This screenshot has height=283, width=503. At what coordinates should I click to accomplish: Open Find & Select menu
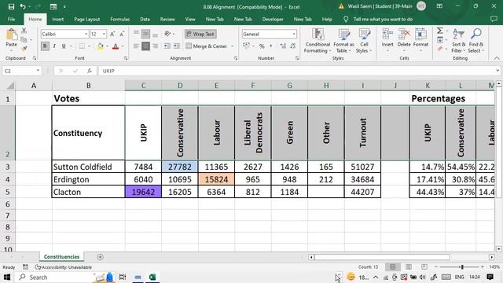click(476, 41)
